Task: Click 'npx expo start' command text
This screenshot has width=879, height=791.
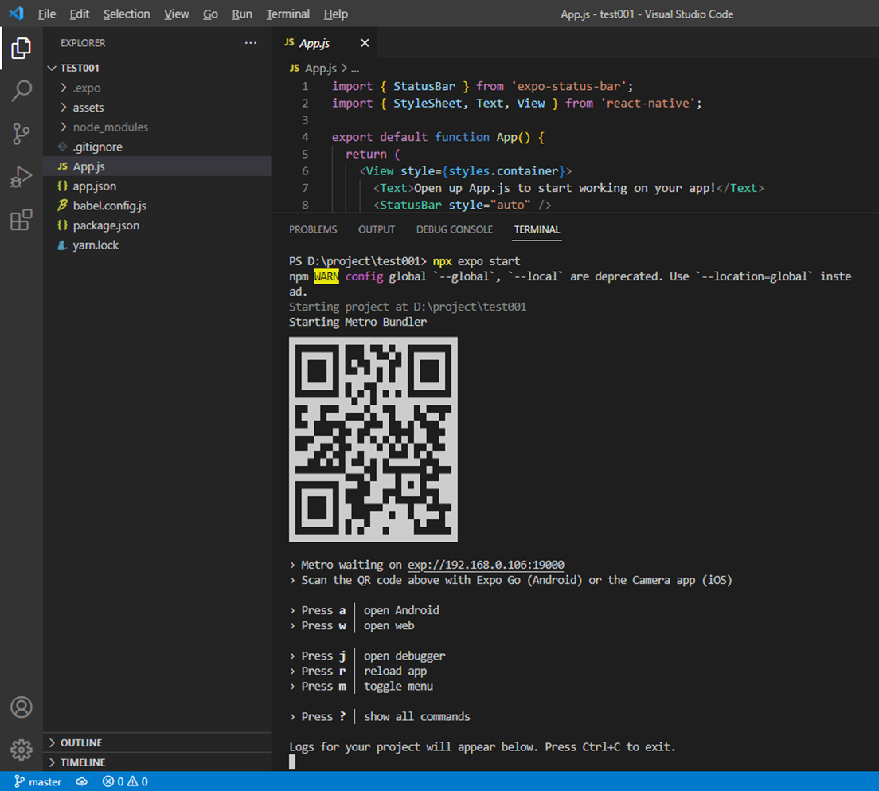Action: tap(476, 260)
